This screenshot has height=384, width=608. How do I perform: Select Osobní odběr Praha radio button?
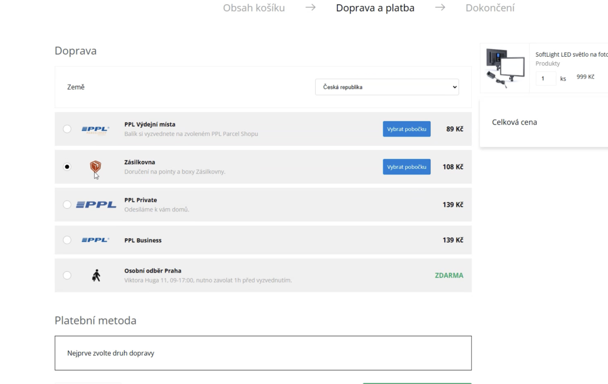click(x=67, y=276)
